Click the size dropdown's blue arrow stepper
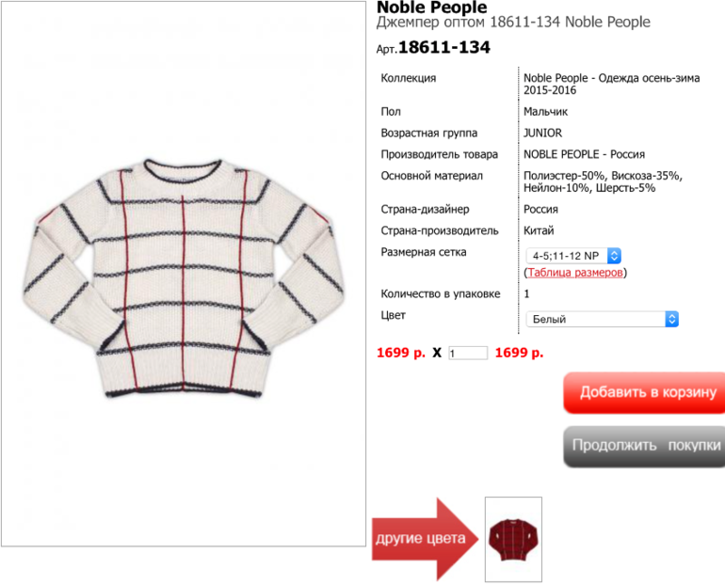Viewport: 725px width, 585px height. (x=614, y=256)
